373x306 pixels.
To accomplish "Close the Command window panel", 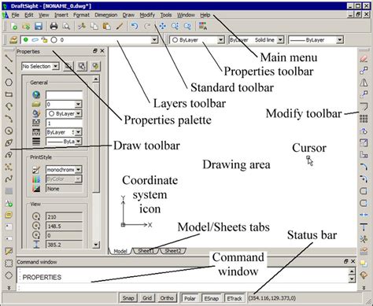I will point(353,261).
